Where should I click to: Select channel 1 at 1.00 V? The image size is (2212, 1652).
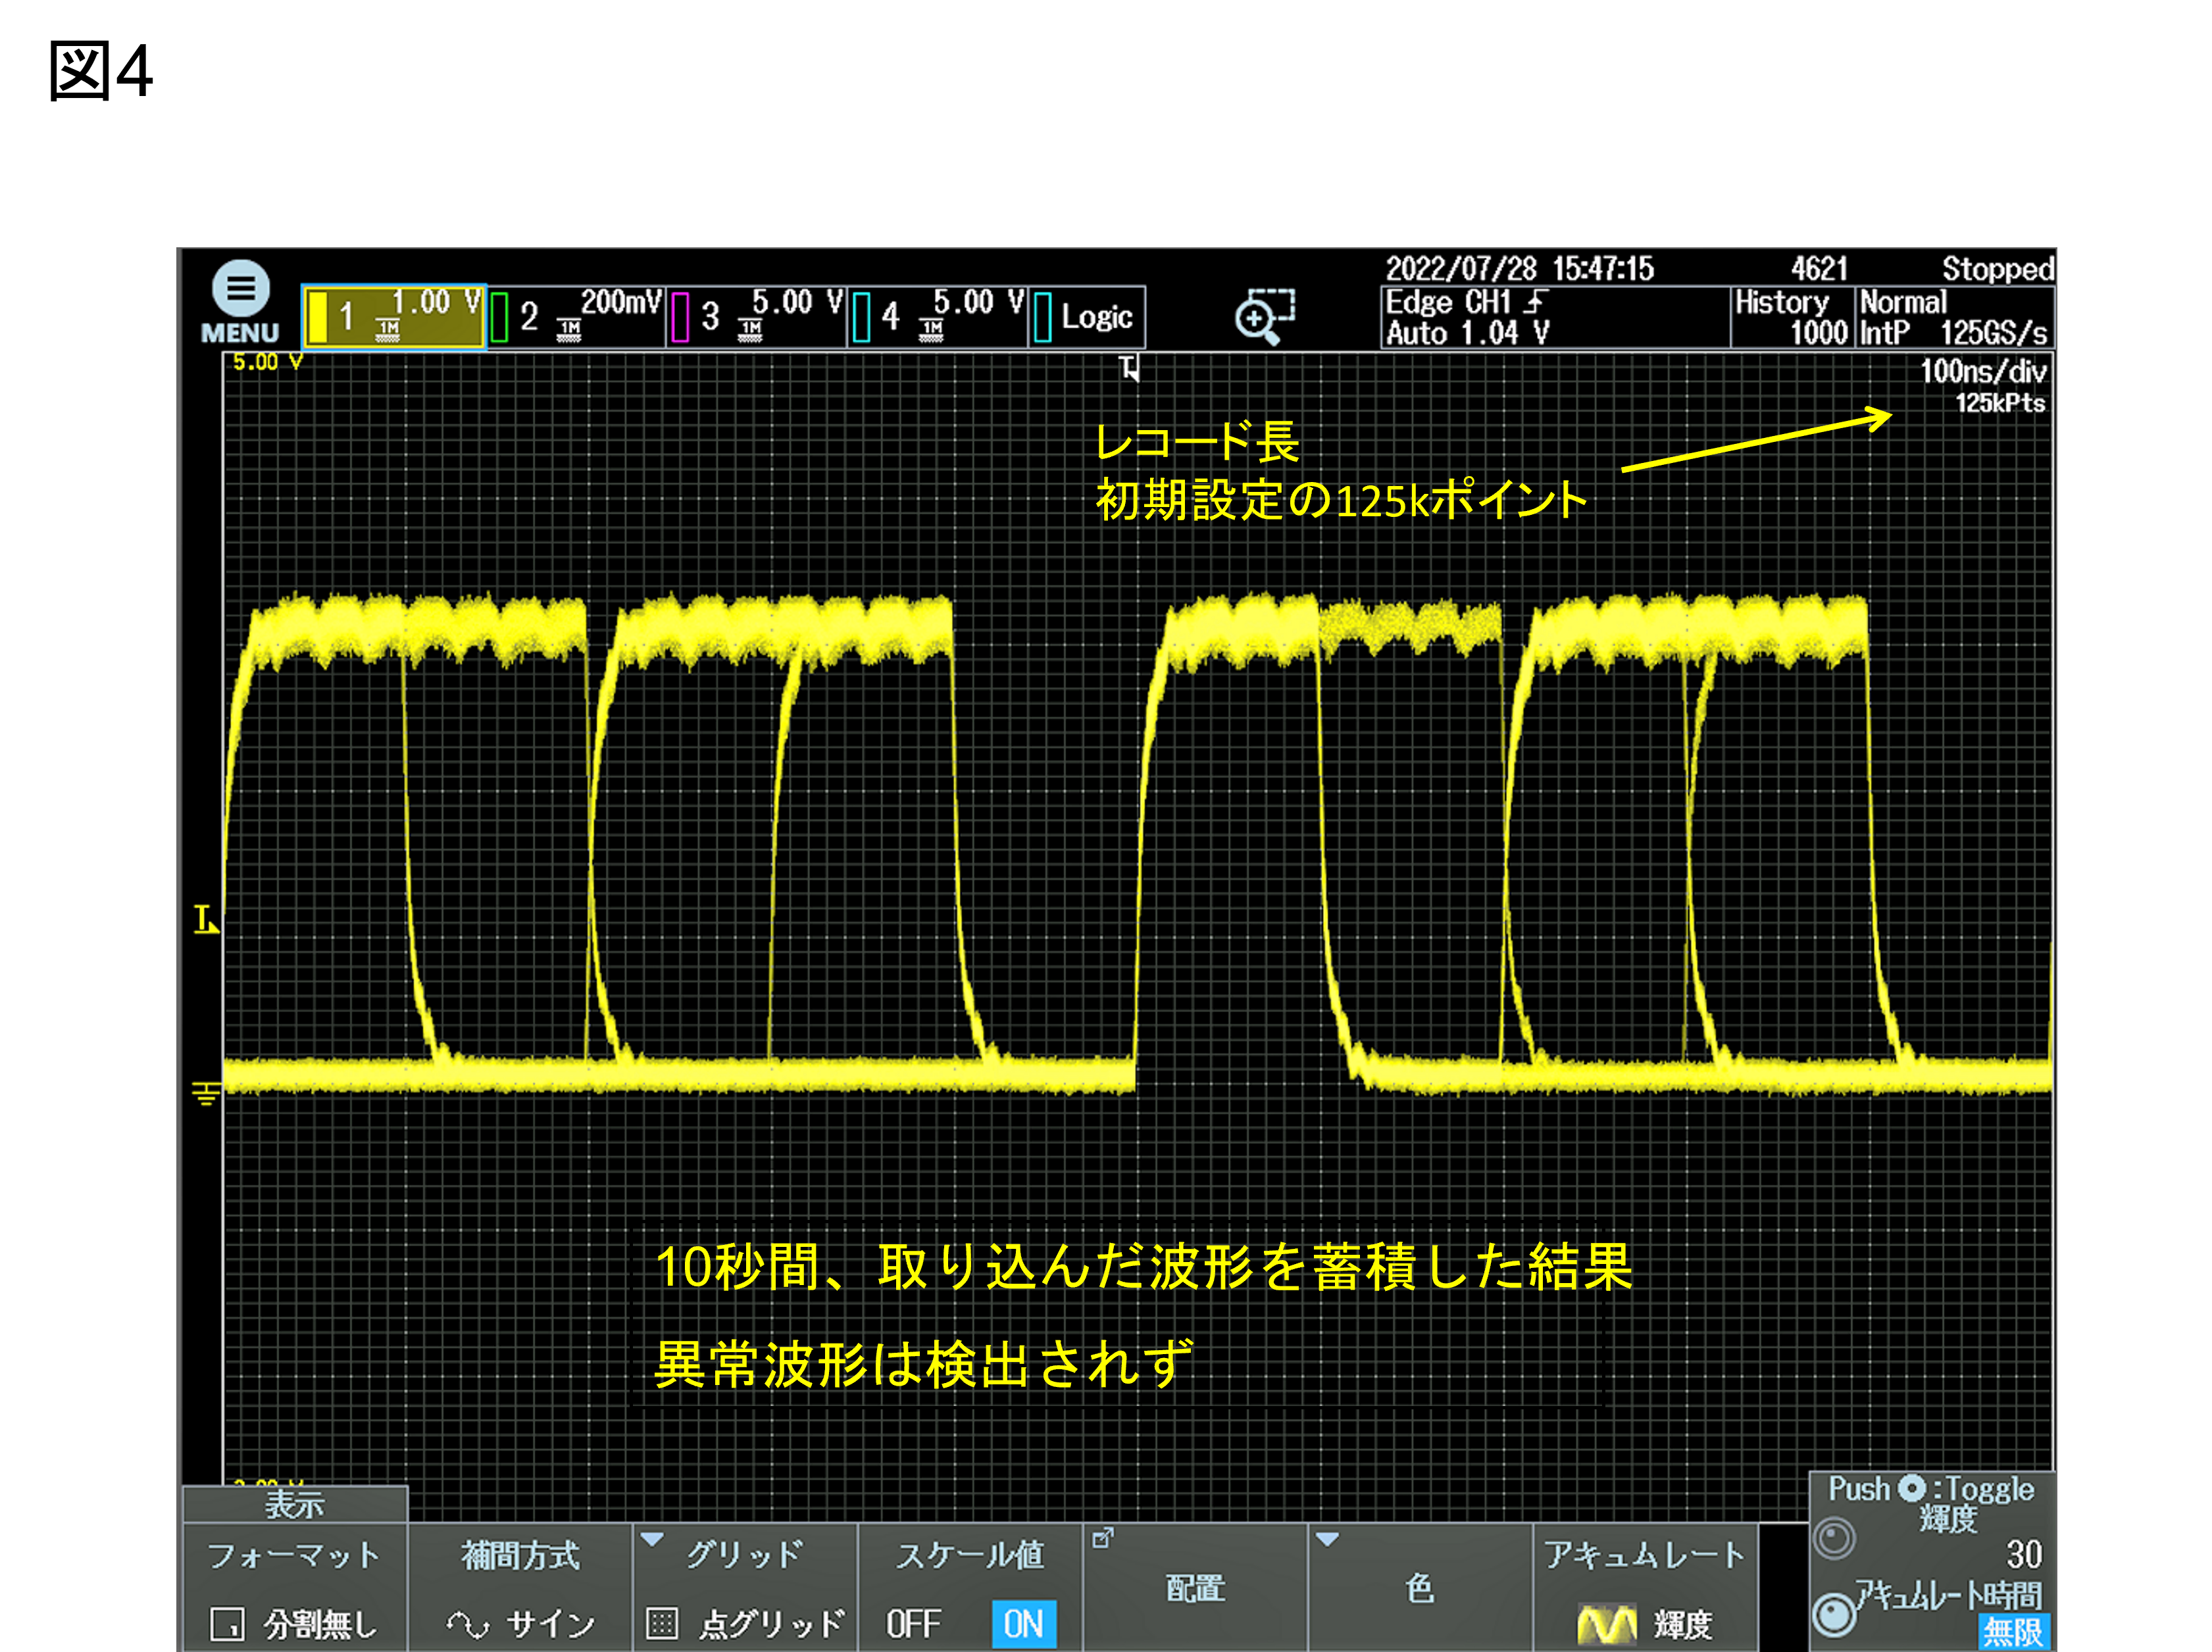(394, 317)
